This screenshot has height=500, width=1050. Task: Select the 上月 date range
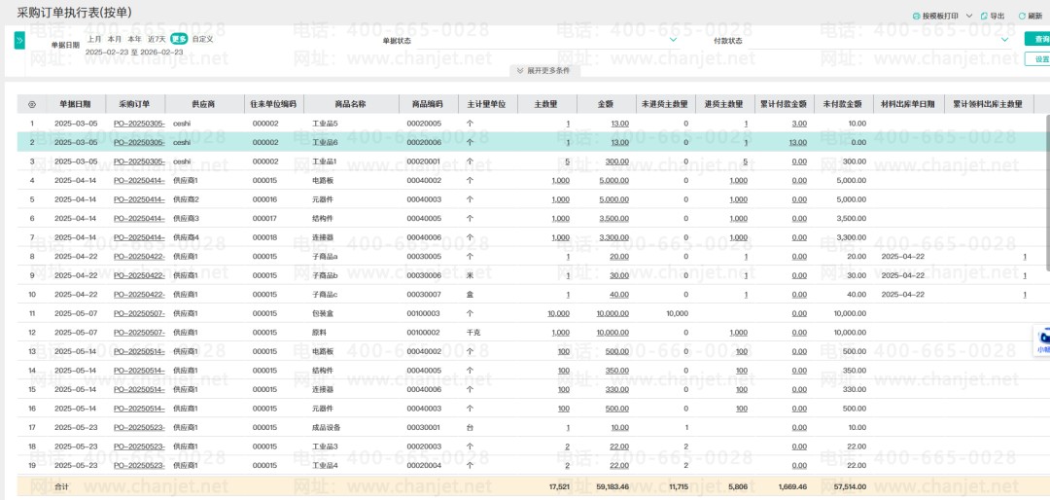pyautogui.click(x=93, y=39)
